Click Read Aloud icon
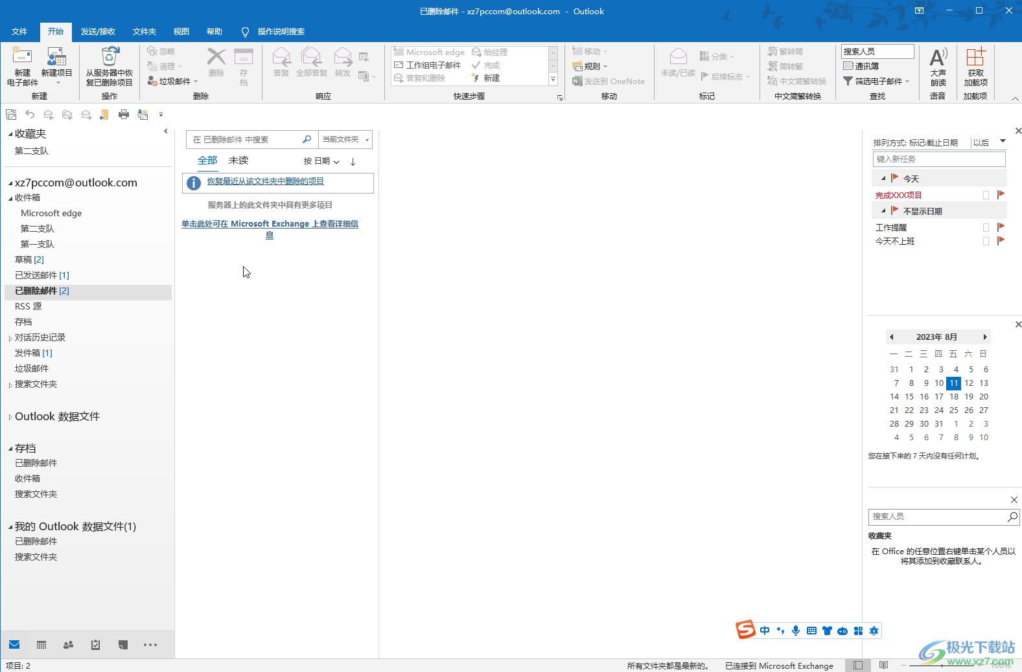Screen dimensions: 1022x672 click(x=938, y=57)
